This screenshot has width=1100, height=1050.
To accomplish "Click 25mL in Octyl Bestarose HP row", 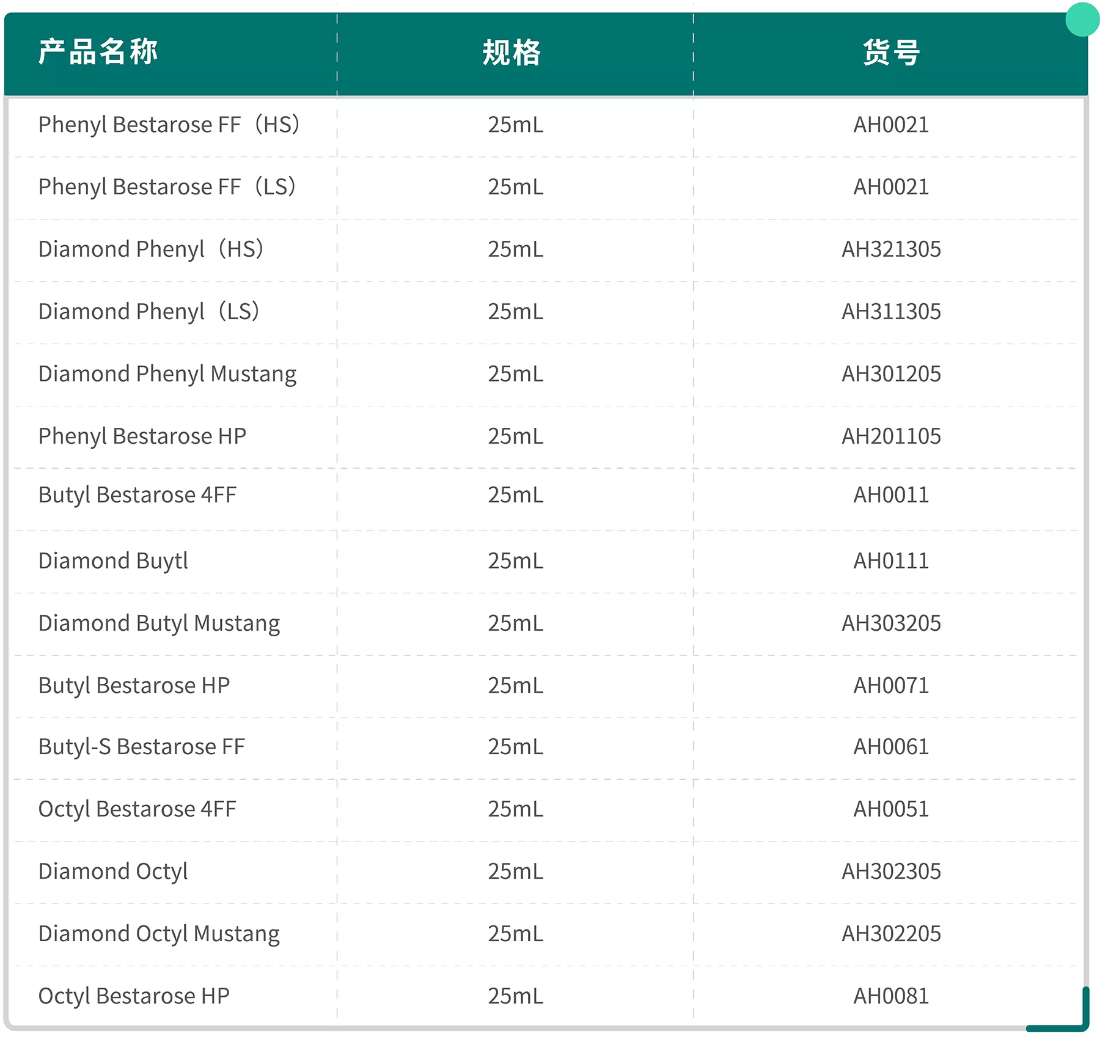I will [x=515, y=996].
